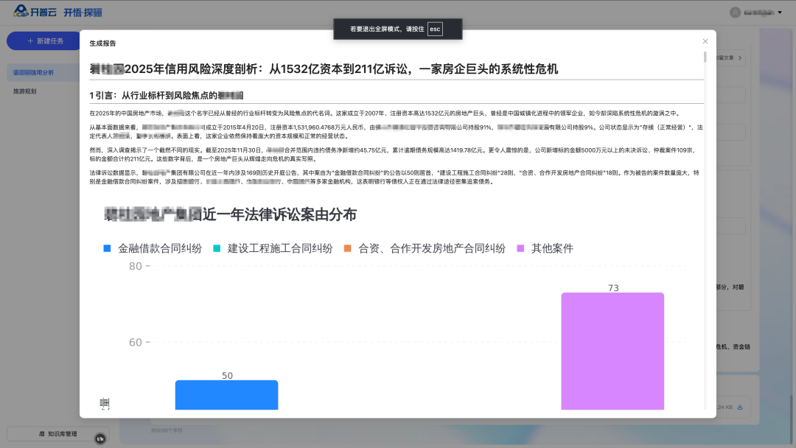Select the 信用分析 task in sidebar
796x448 pixels.
[33, 72]
